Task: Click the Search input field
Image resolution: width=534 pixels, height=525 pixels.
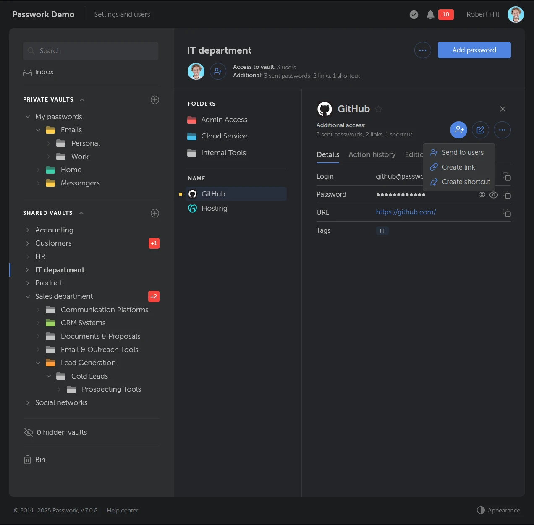Action: coord(91,51)
